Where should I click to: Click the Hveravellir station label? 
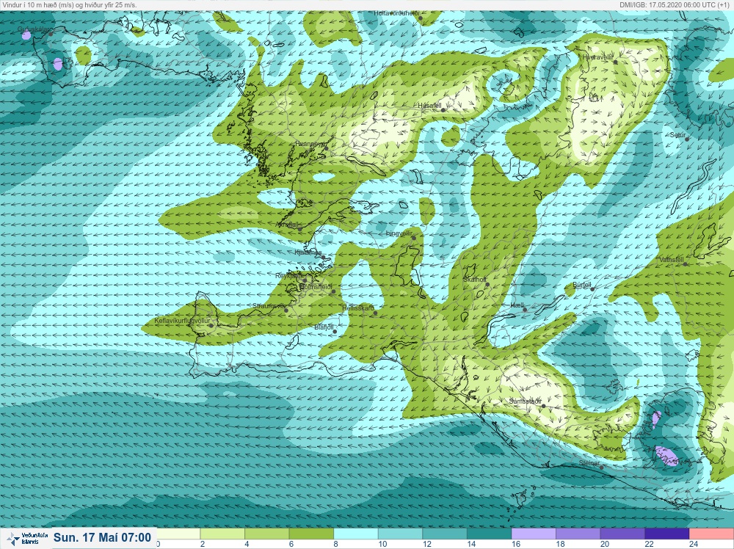597,57
